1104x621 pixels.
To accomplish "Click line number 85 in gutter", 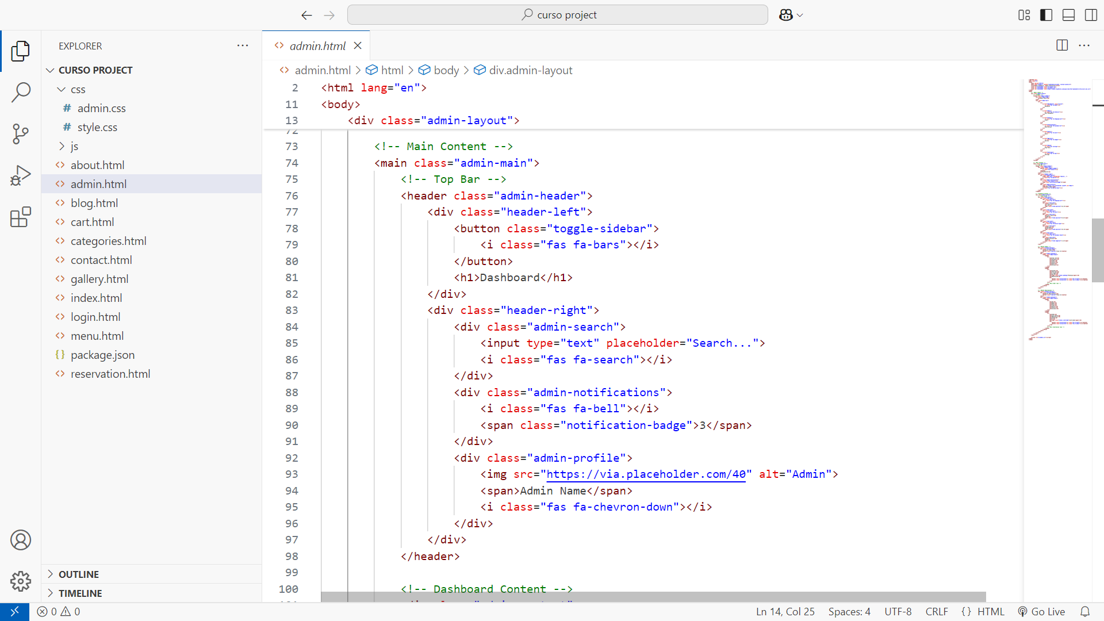I will [x=292, y=343].
